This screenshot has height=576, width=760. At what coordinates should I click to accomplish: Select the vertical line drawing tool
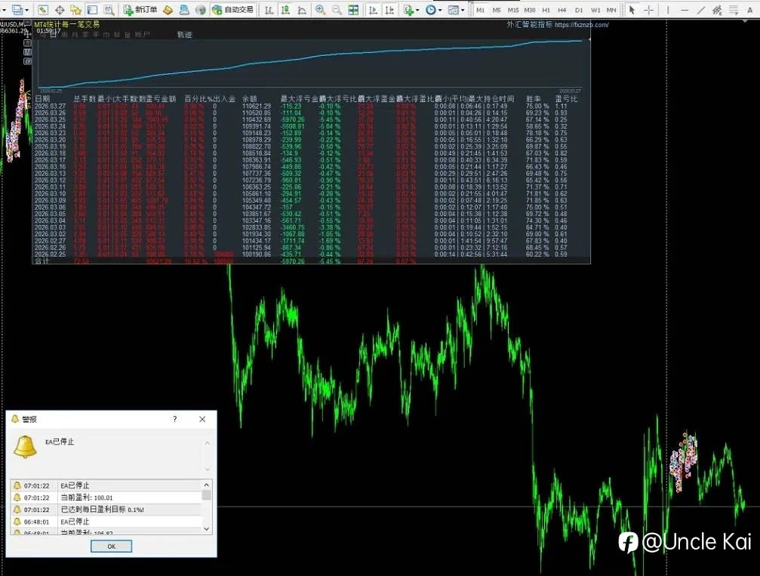tap(668, 10)
